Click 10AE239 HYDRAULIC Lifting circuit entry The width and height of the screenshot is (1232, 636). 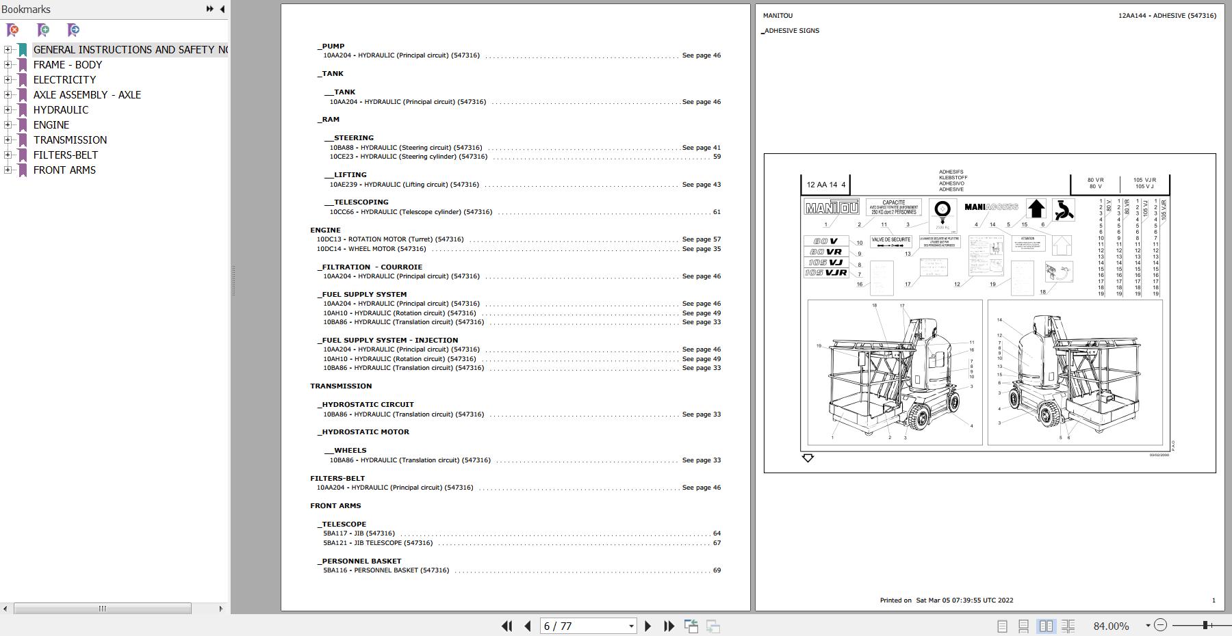pyautogui.click(x=525, y=185)
